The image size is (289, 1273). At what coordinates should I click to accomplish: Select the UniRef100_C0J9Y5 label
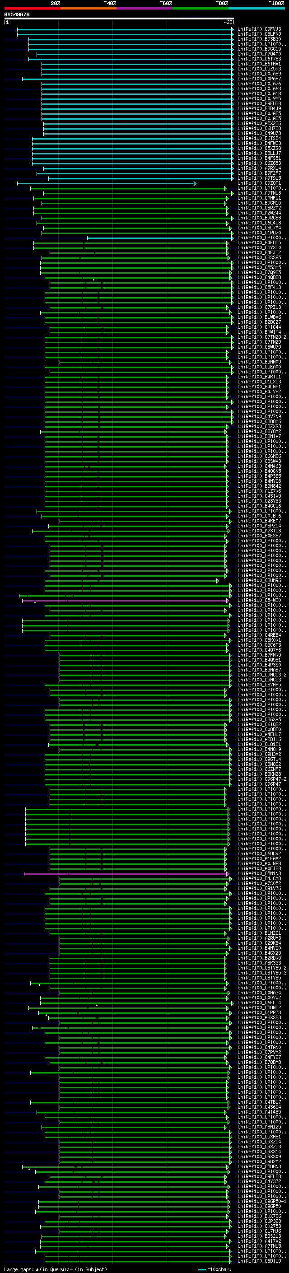point(259,99)
